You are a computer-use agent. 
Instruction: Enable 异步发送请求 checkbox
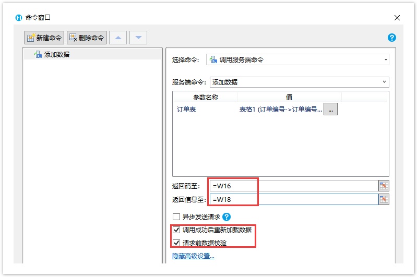pyautogui.click(x=176, y=217)
